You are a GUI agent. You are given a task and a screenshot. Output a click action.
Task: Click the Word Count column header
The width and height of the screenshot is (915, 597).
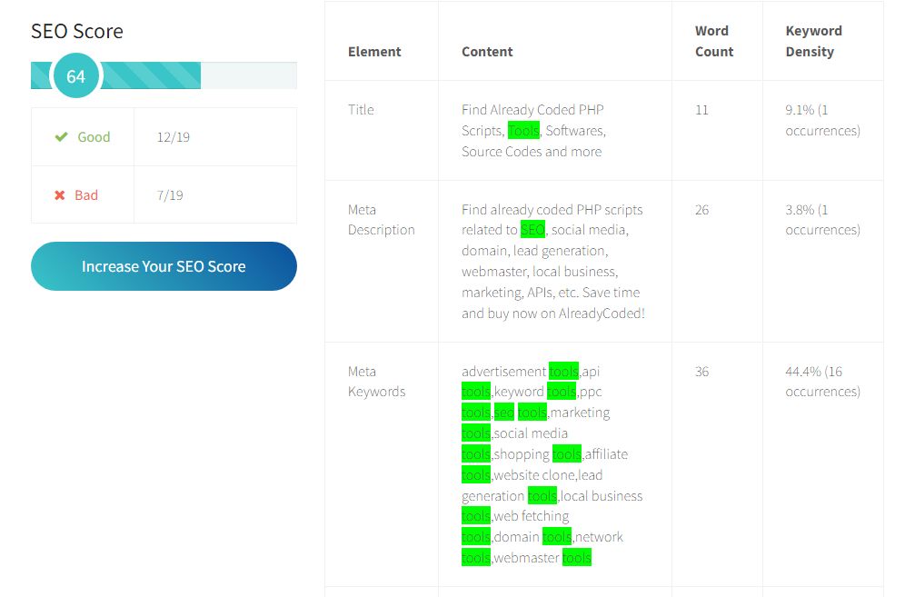[x=714, y=42]
